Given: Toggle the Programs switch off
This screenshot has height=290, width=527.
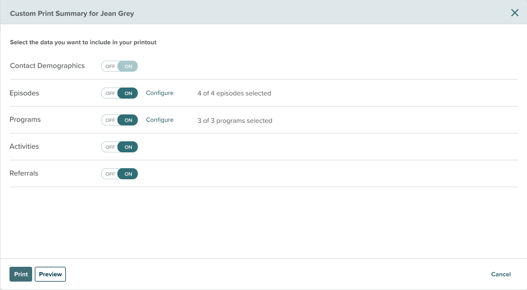Looking at the screenshot, I should (x=119, y=120).
